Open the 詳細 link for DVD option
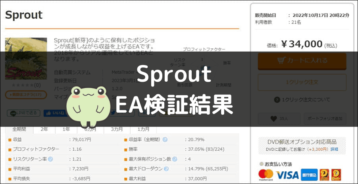Viewport: 358px width, 184px height. (x=335, y=149)
